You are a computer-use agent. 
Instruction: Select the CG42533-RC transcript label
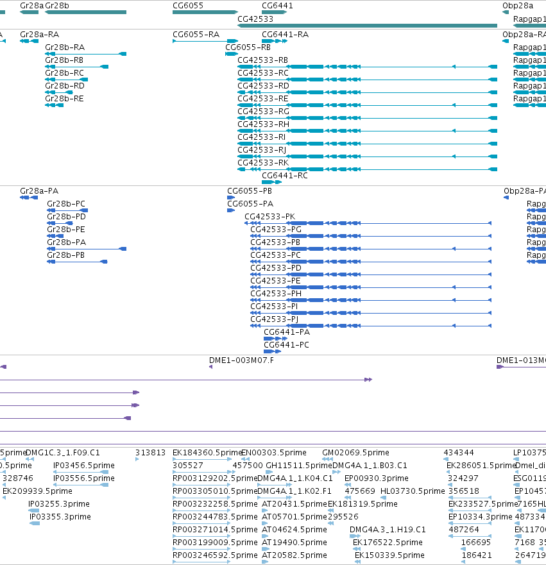[x=262, y=73]
